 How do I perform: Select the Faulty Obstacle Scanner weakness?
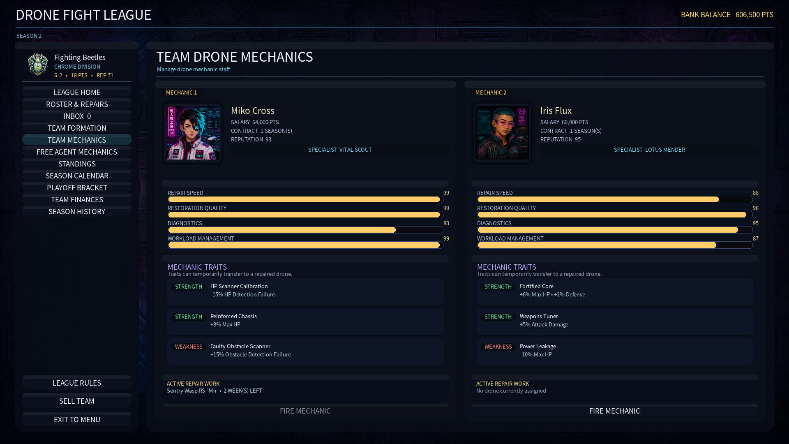tap(305, 351)
